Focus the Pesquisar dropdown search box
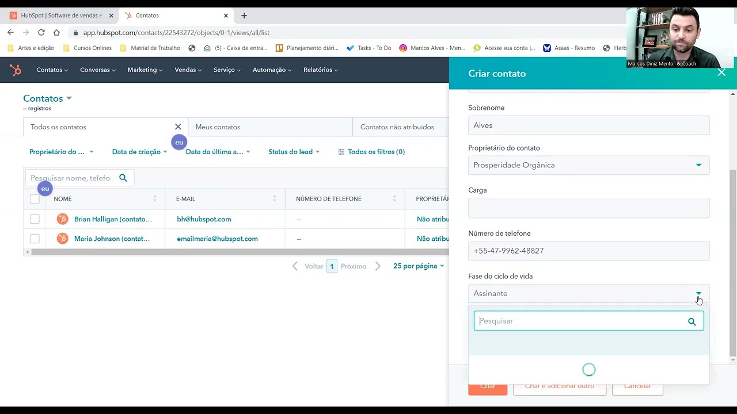This screenshot has height=414, width=737. tap(588, 321)
